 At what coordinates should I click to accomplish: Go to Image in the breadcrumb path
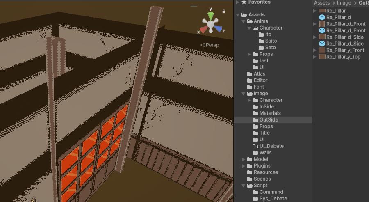coord(344,3)
